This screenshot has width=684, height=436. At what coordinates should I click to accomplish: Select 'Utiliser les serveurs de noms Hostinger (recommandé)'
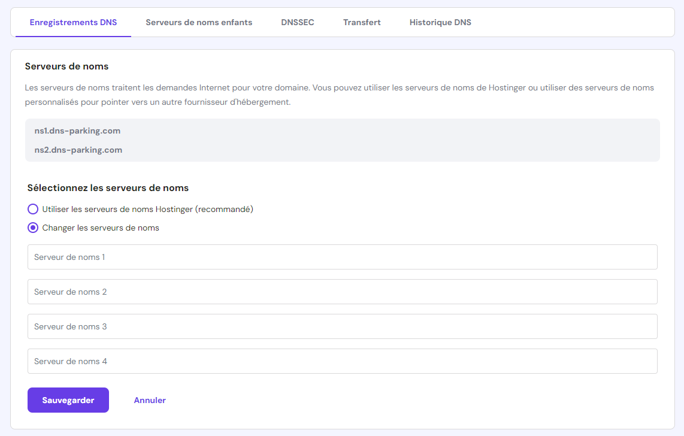point(33,209)
